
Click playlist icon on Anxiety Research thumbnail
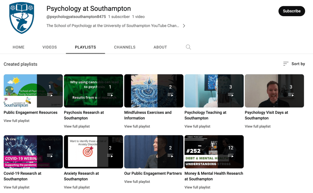pos(110,156)
